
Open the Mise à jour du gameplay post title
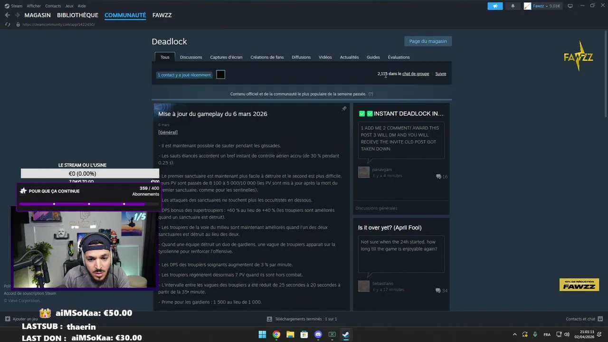point(213,114)
